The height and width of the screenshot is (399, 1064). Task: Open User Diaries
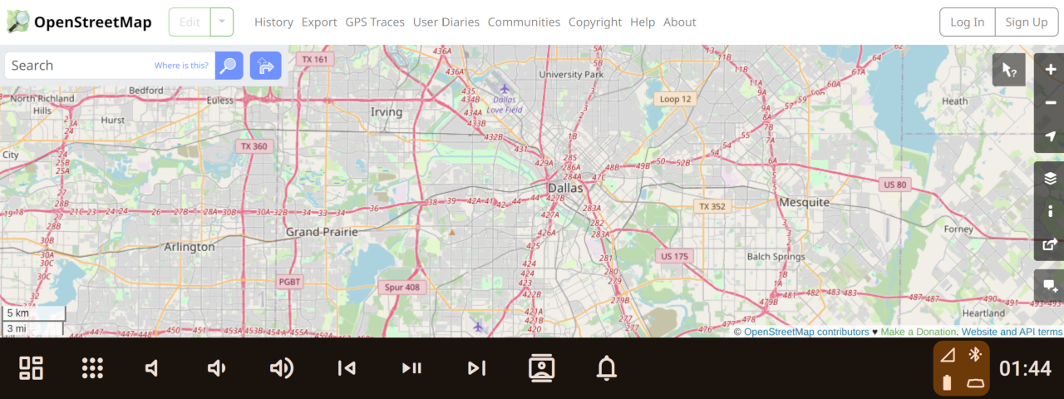tap(446, 22)
